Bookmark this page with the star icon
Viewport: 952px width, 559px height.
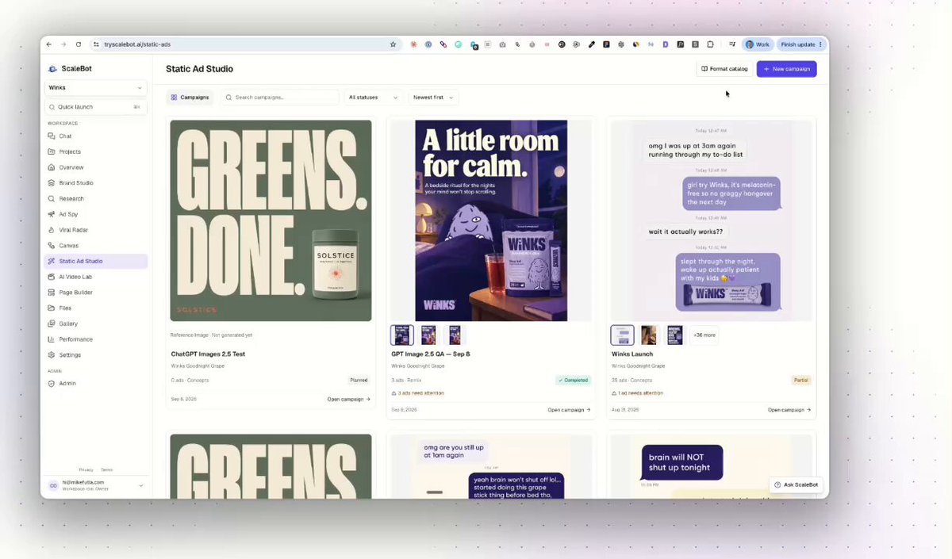click(393, 44)
